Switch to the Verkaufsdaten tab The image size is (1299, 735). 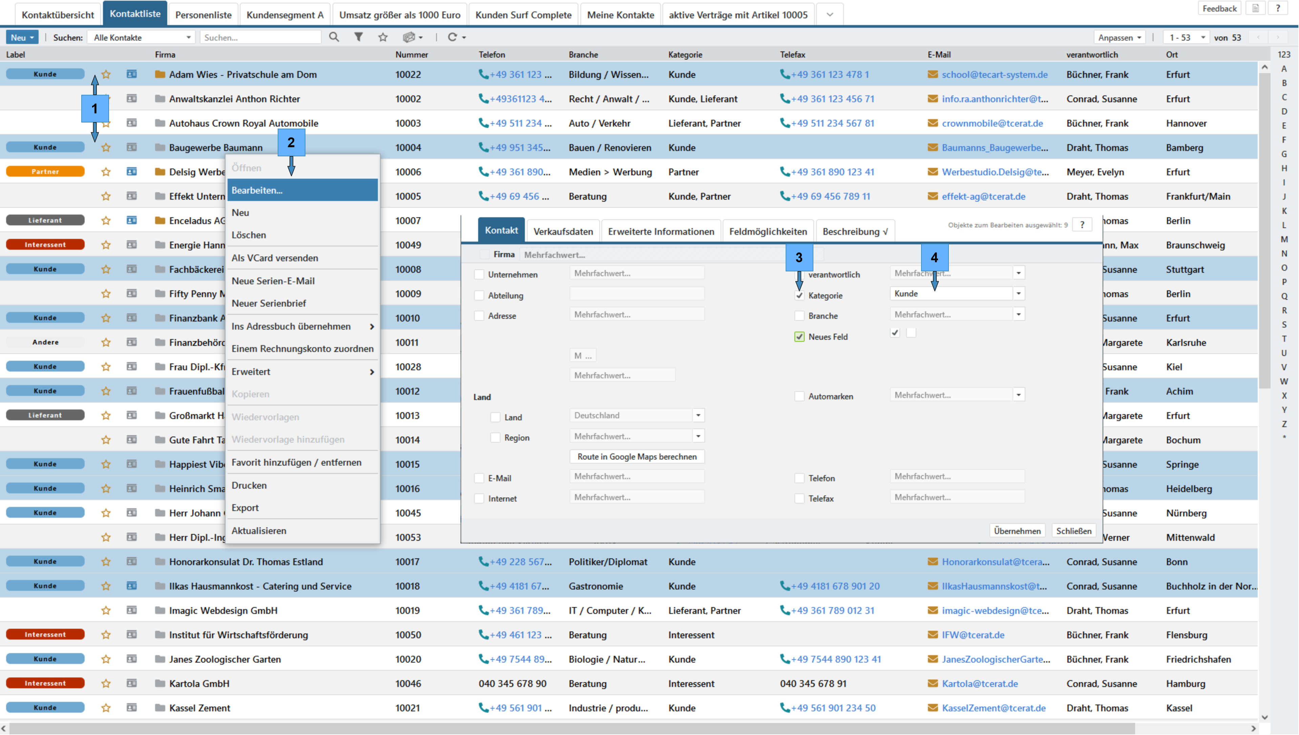click(563, 232)
